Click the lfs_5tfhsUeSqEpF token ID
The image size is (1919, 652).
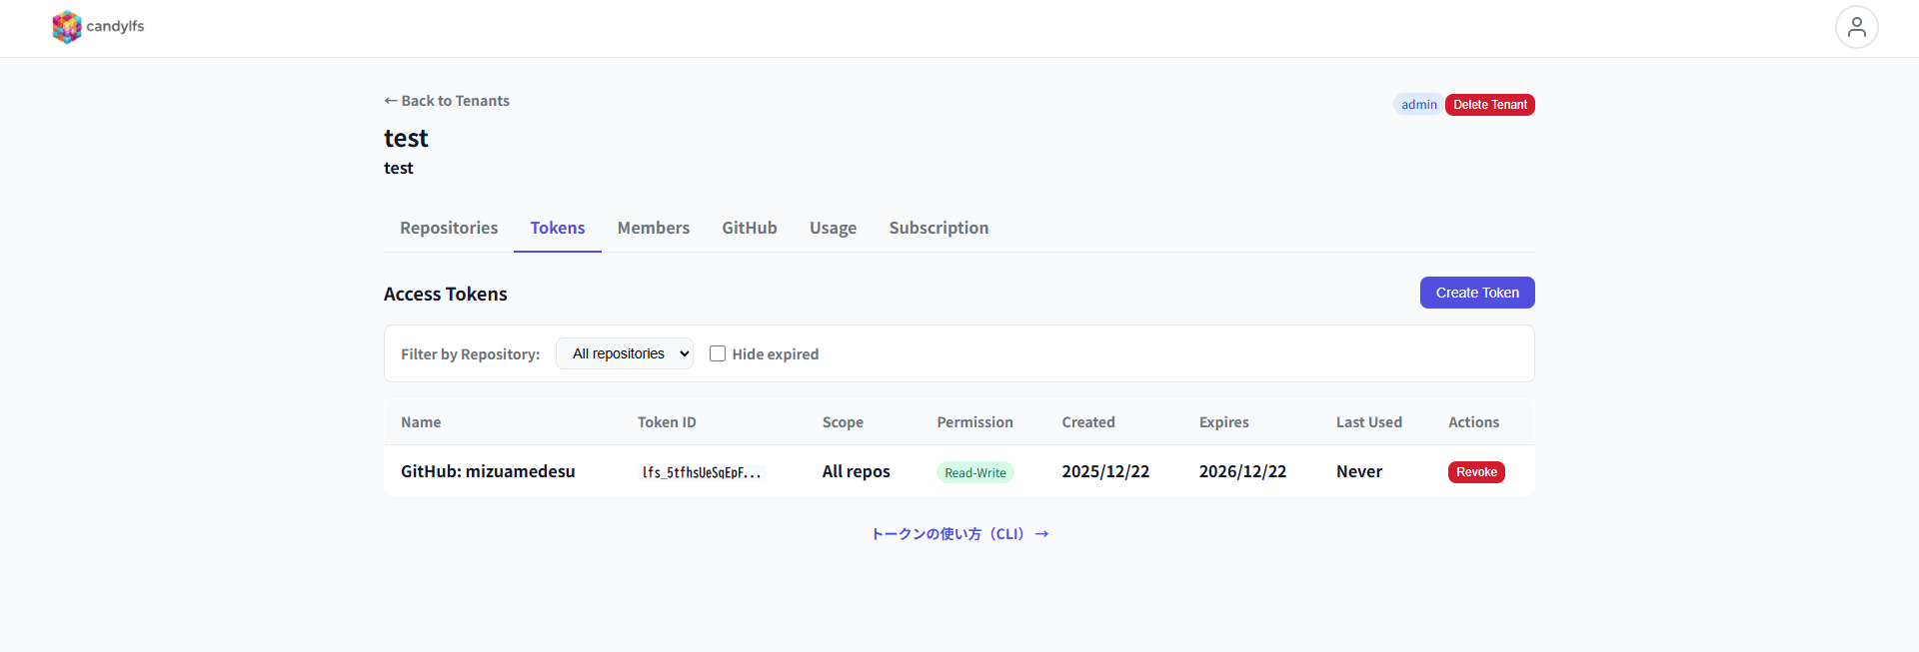[x=702, y=472]
